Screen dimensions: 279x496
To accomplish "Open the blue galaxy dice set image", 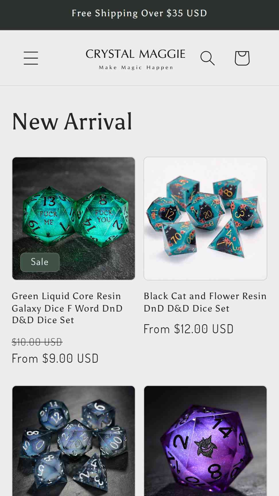I will 73,441.
